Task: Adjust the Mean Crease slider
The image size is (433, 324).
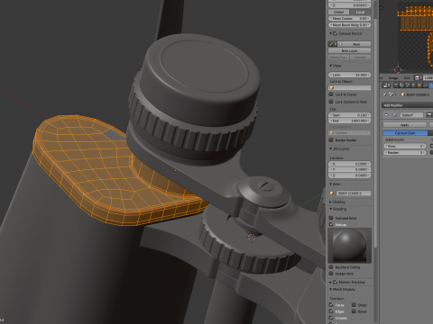Action: [349, 19]
